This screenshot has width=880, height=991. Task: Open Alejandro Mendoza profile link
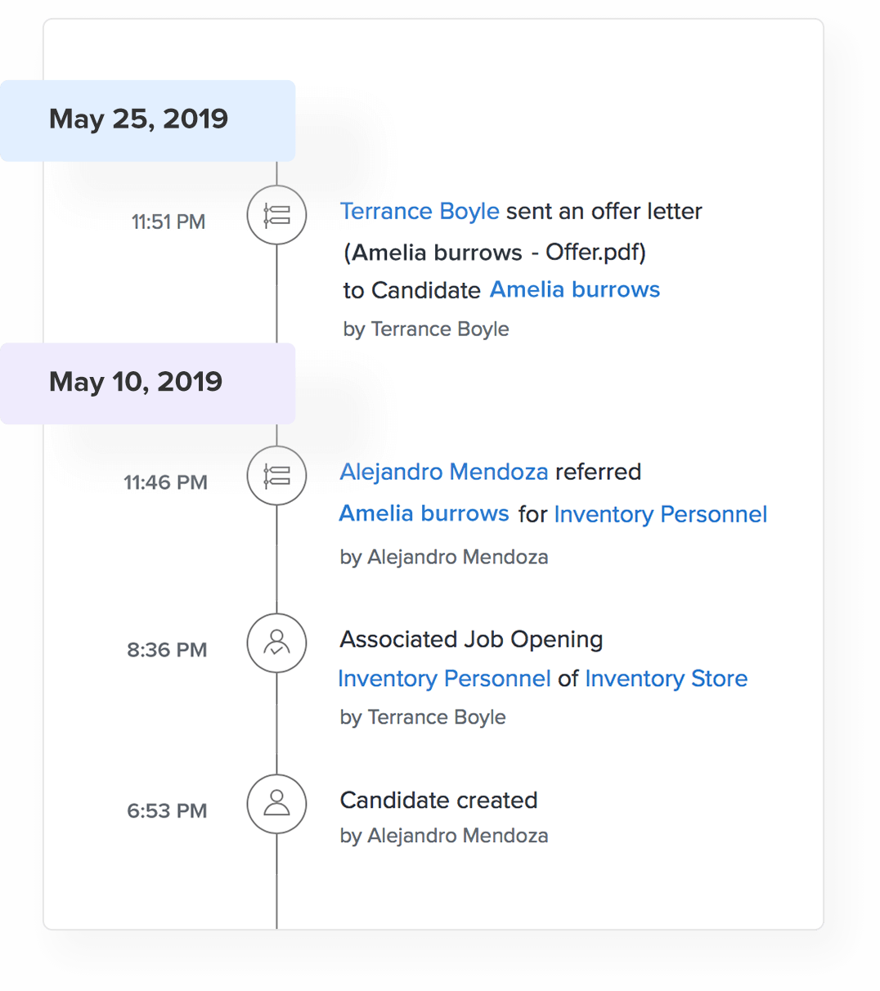443,472
